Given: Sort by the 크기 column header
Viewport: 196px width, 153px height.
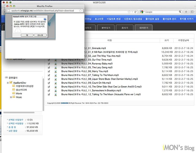Looking at the screenshot, I should [x=167, y=40].
